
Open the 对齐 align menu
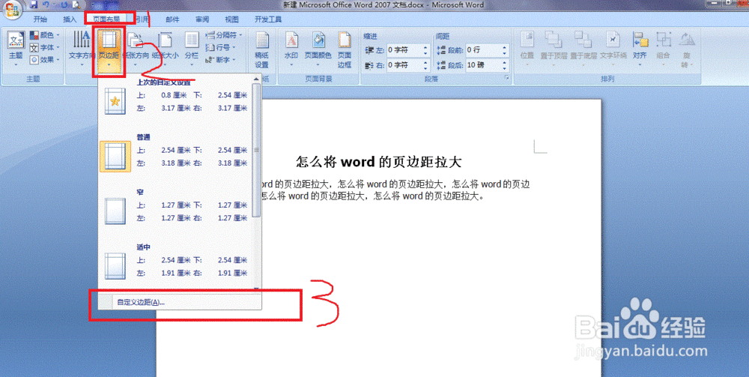[640, 49]
